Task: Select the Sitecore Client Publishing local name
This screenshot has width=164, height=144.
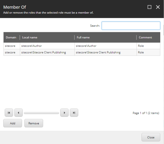Action: coord(44,52)
